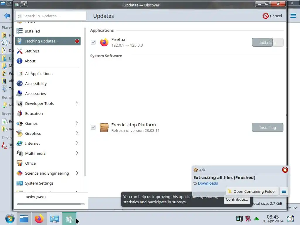
Task: Click the Graphics category icon
Action: pyautogui.click(x=20, y=133)
